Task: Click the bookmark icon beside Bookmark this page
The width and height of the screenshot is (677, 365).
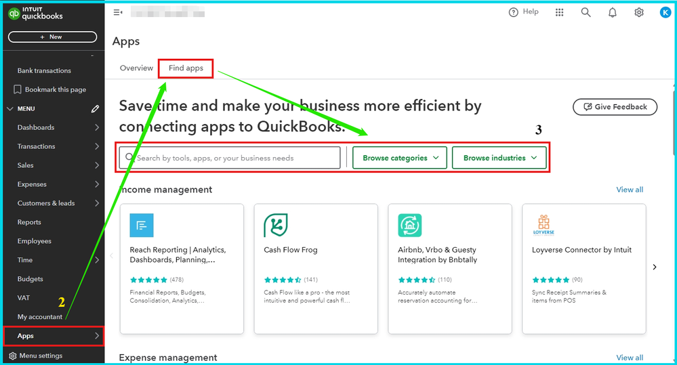Action: click(x=17, y=89)
